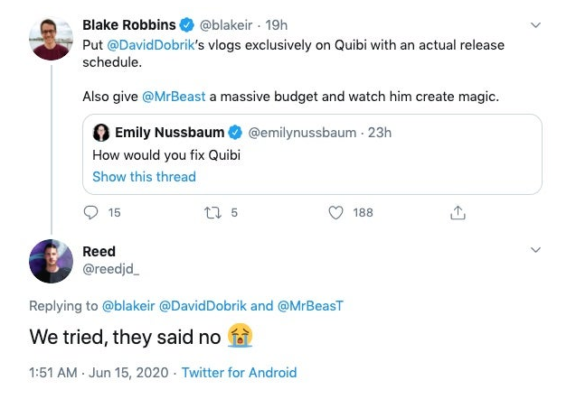This screenshot has width=576, height=399.
Task: Click Blake Robbins' verified badge
Action: 187,24
